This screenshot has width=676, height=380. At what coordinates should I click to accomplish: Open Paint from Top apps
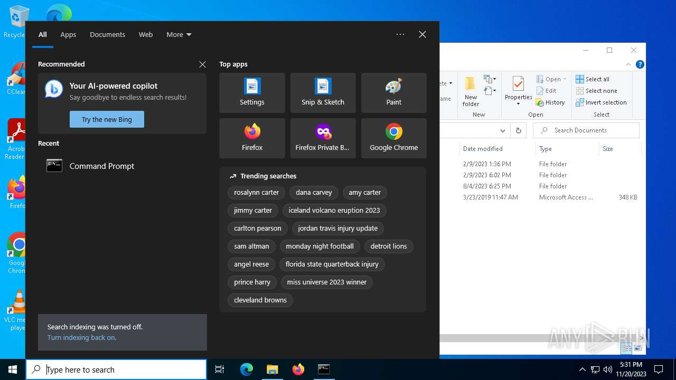coord(393,93)
